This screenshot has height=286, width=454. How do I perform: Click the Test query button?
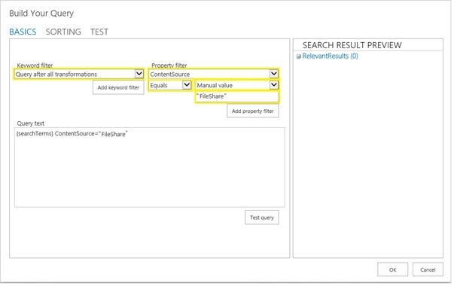point(262,218)
